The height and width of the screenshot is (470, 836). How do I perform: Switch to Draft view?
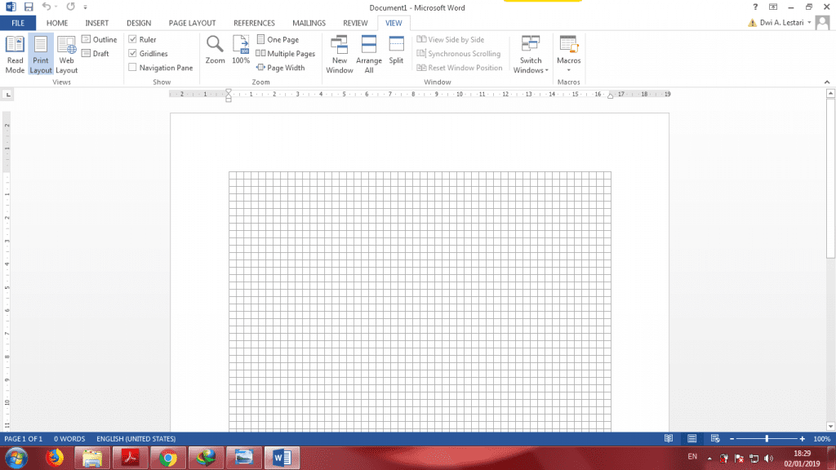[96, 54]
